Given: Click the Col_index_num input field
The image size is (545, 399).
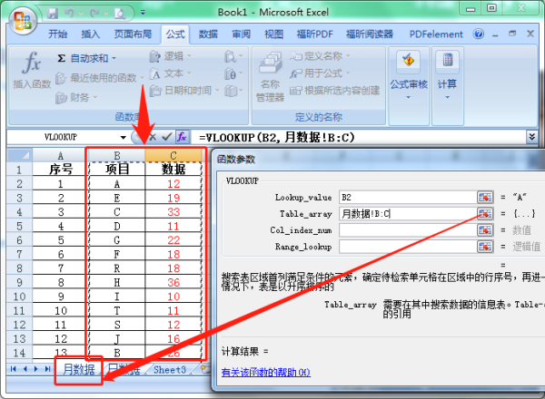Looking at the screenshot, I should point(408,230).
